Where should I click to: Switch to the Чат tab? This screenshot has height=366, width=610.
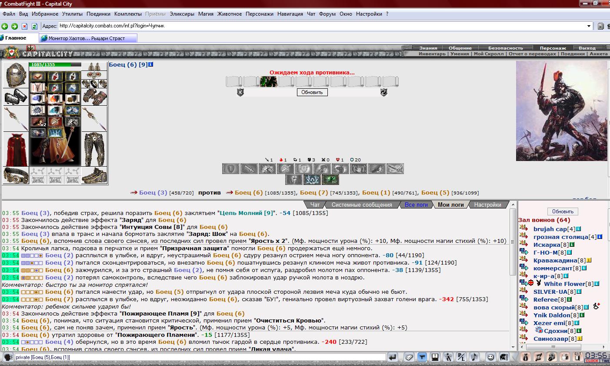pyautogui.click(x=315, y=205)
